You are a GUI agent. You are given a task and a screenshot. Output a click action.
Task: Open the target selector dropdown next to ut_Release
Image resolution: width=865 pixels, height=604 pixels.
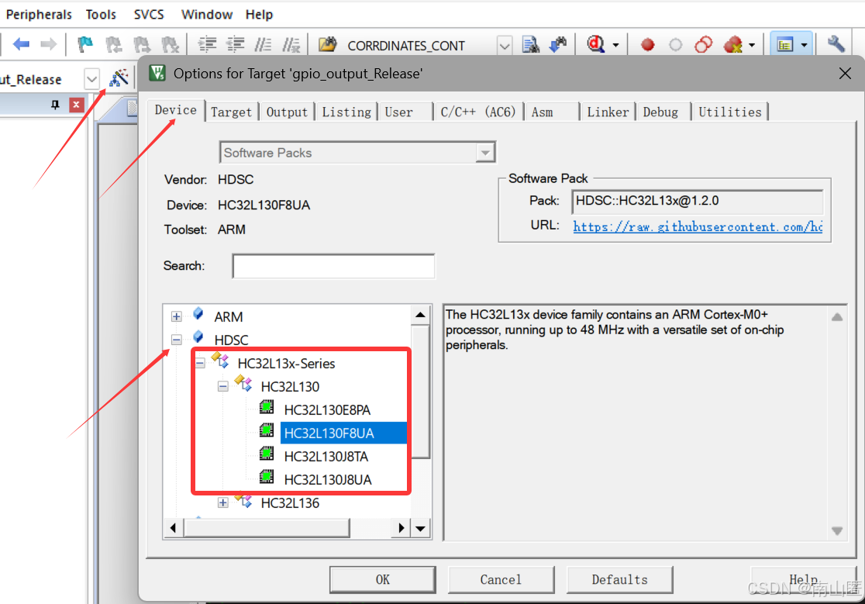point(91,79)
